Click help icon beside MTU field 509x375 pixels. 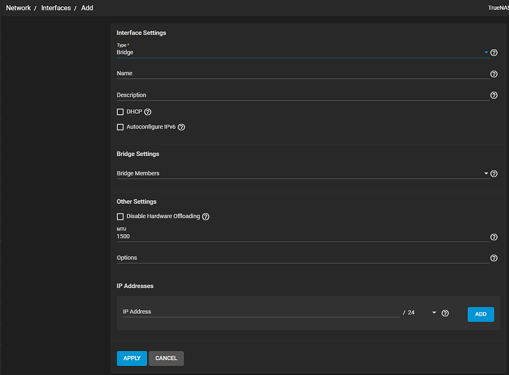click(x=494, y=237)
